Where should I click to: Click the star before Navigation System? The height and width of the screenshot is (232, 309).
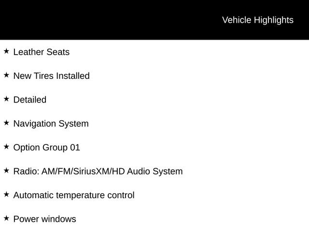[6, 123]
